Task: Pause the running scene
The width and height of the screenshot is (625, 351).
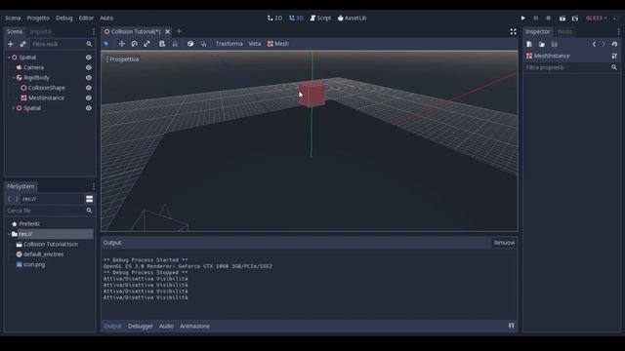Action: coord(536,18)
